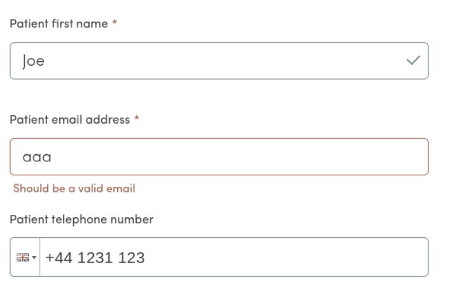Click the "Patient first name" label
Screen dimensions: 468x290
tap(59, 24)
